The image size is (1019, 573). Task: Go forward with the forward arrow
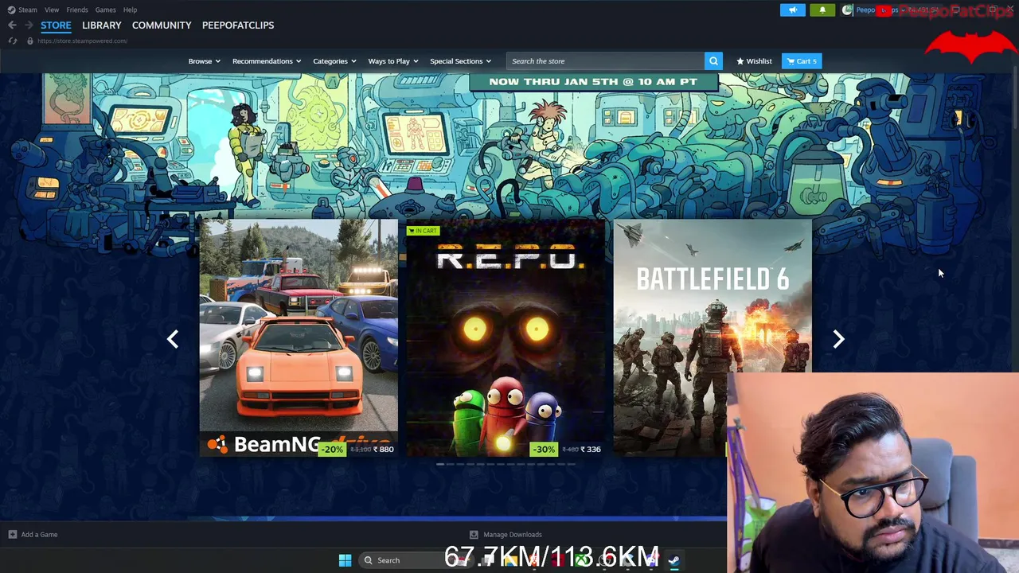click(29, 25)
